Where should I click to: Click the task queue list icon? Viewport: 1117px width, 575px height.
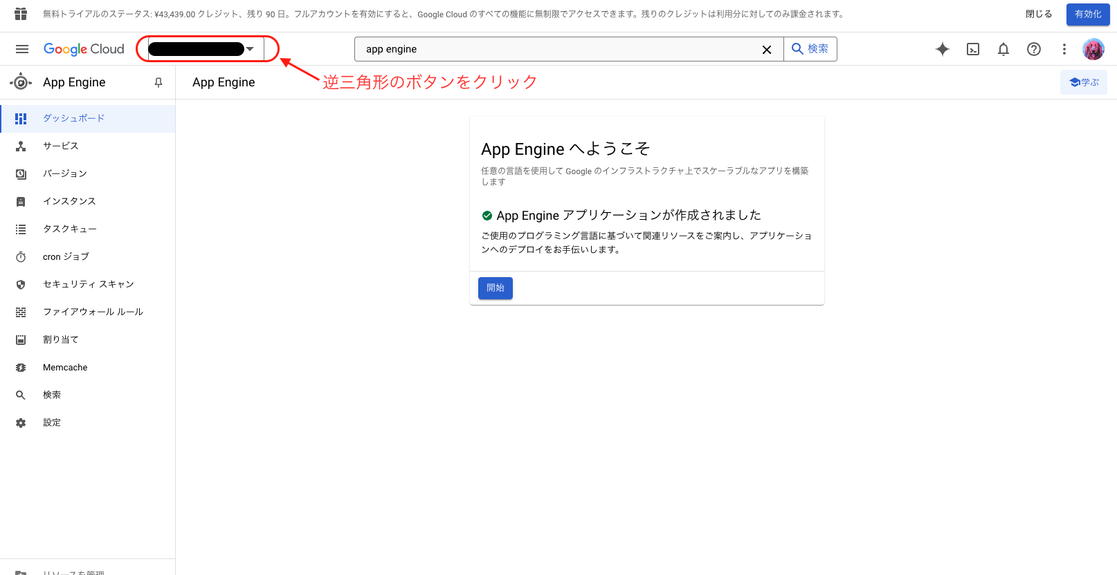[21, 229]
